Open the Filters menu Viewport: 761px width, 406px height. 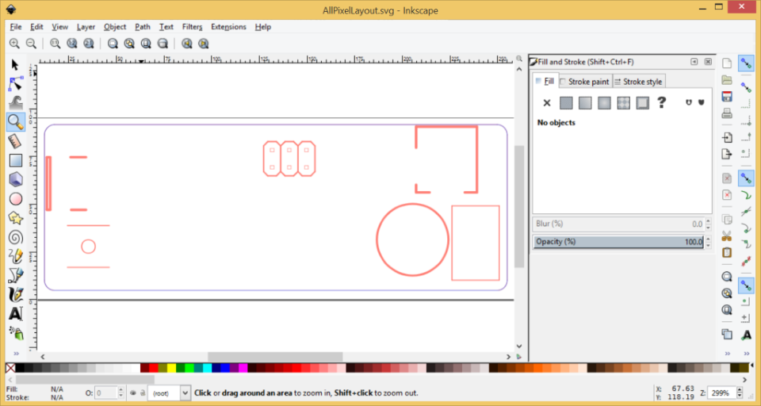tap(192, 27)
